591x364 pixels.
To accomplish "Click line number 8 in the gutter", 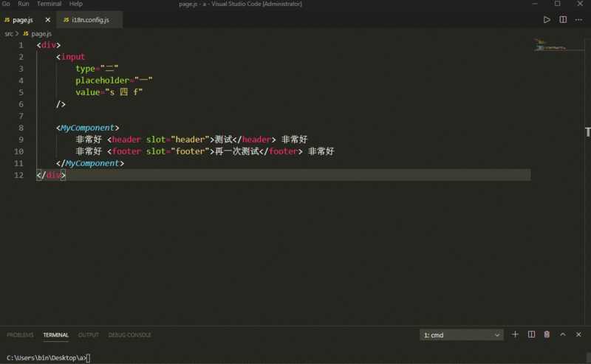I will coord(21,128).
